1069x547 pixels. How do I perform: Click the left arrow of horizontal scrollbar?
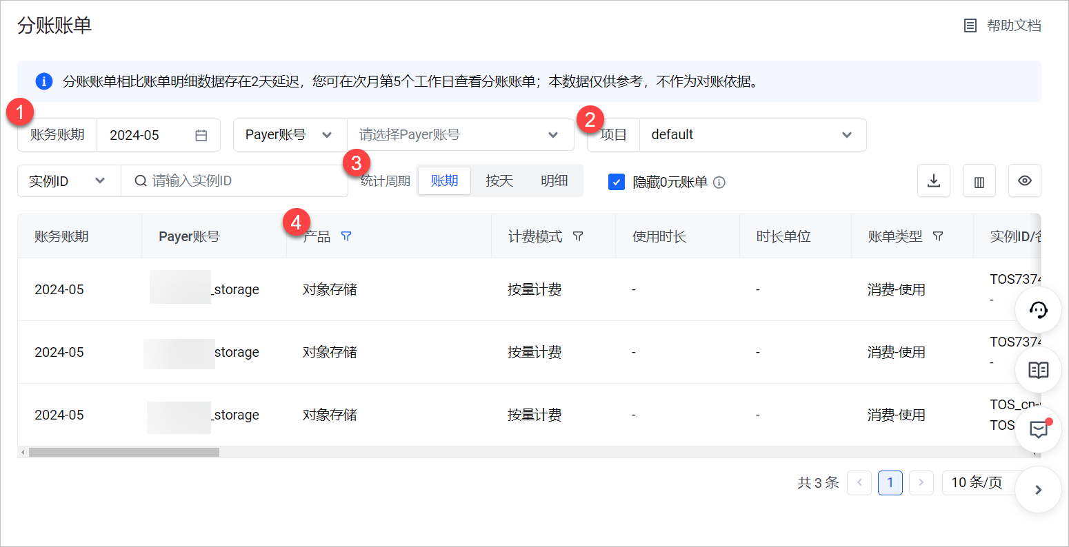pyautogui.click(x=23, y=453)
